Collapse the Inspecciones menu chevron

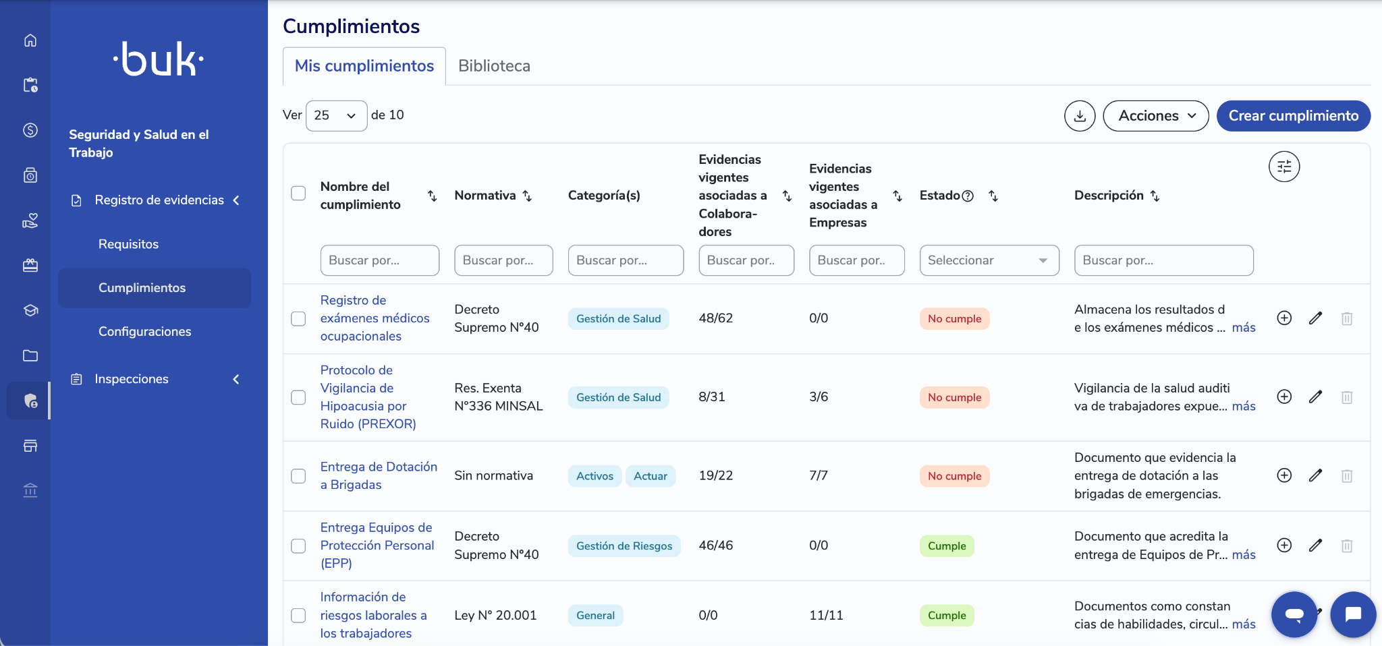pyautogui.click(x=236, y=379)
